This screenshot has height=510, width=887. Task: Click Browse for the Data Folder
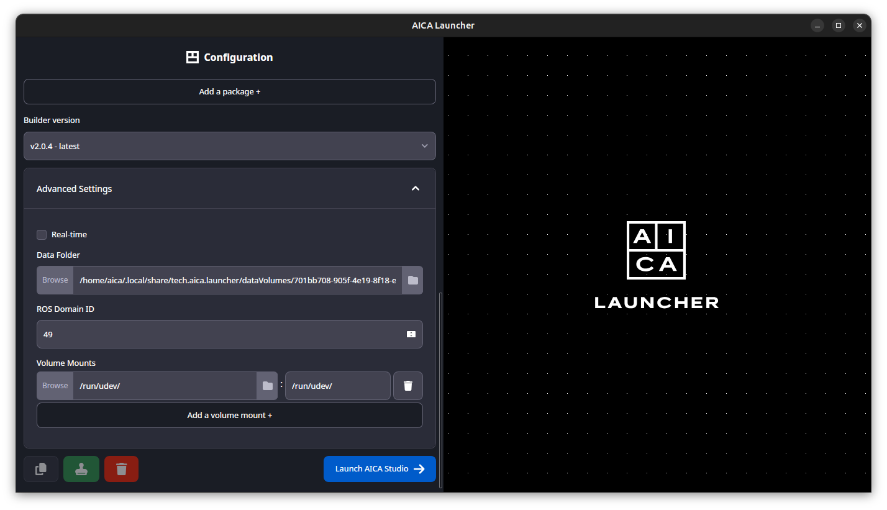point(55,280)
